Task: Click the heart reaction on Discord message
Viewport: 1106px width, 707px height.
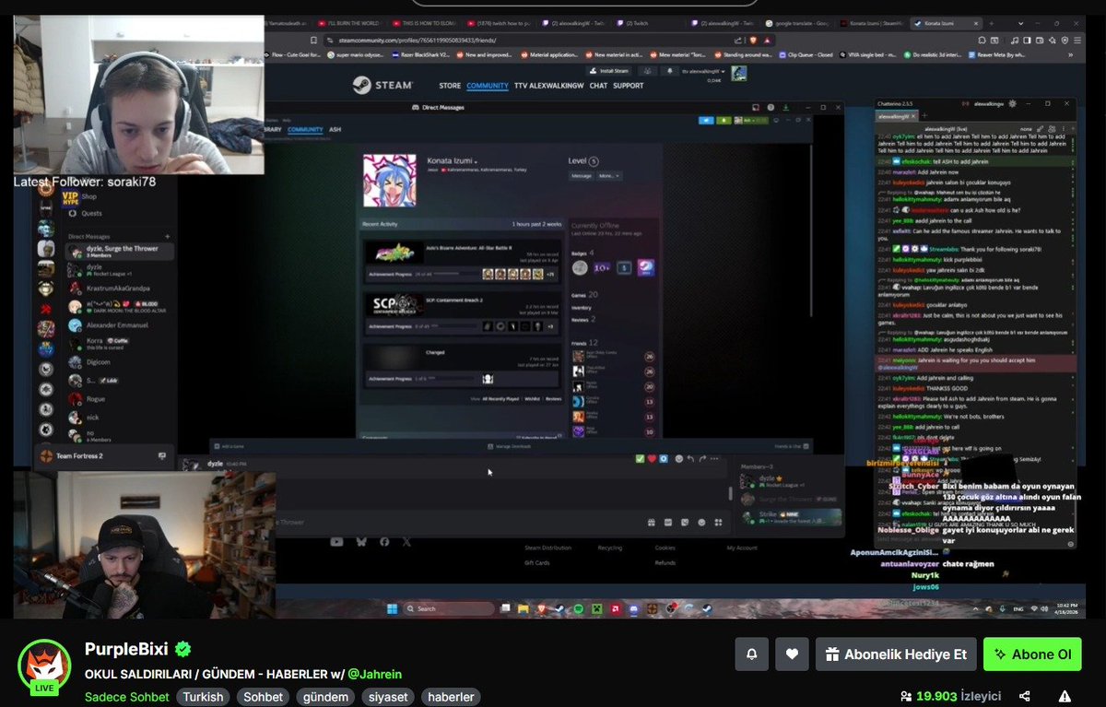Action: click(652, 458)
